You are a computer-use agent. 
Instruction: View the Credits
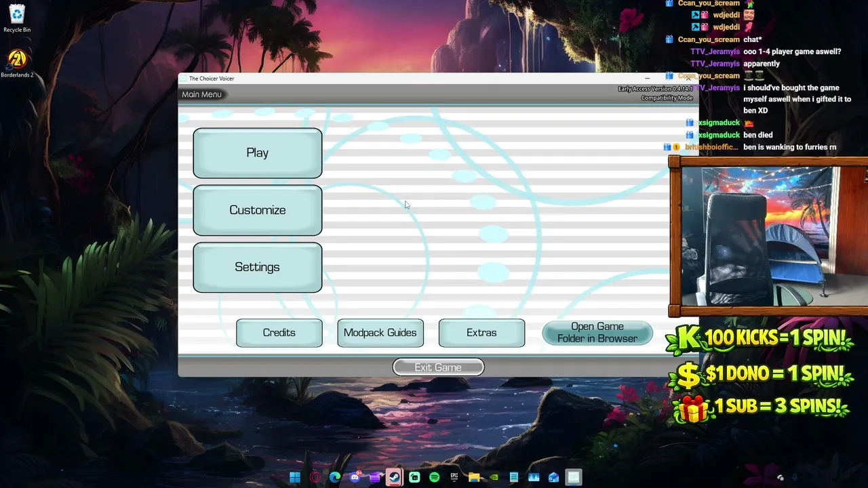click(x=279, y=333)
